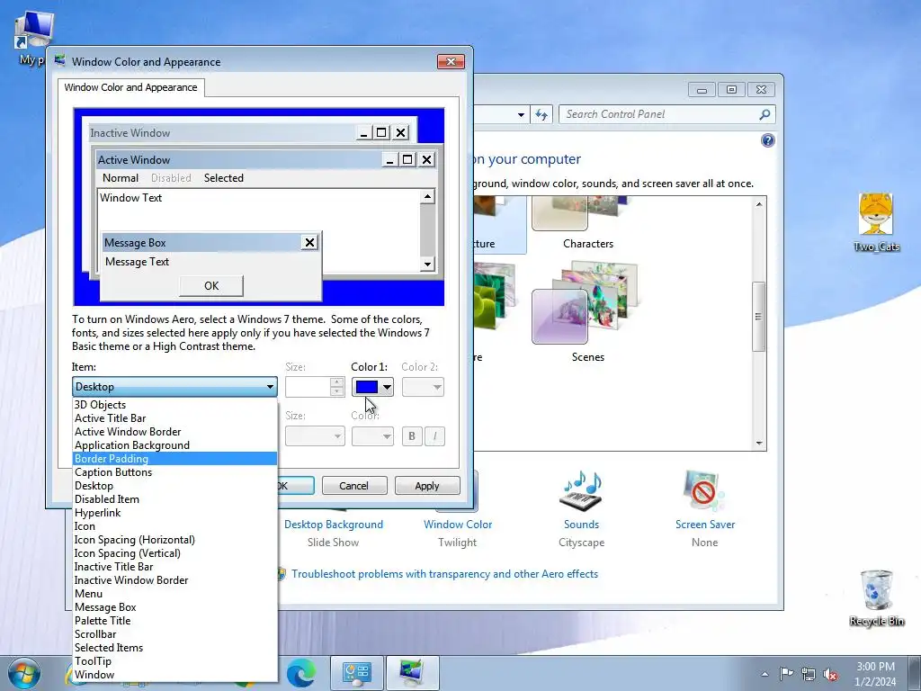Viewport: 921px width, 691px height.
Task: Select Desktop entry in the dropdown list
Action: click(x=174, y=486)
